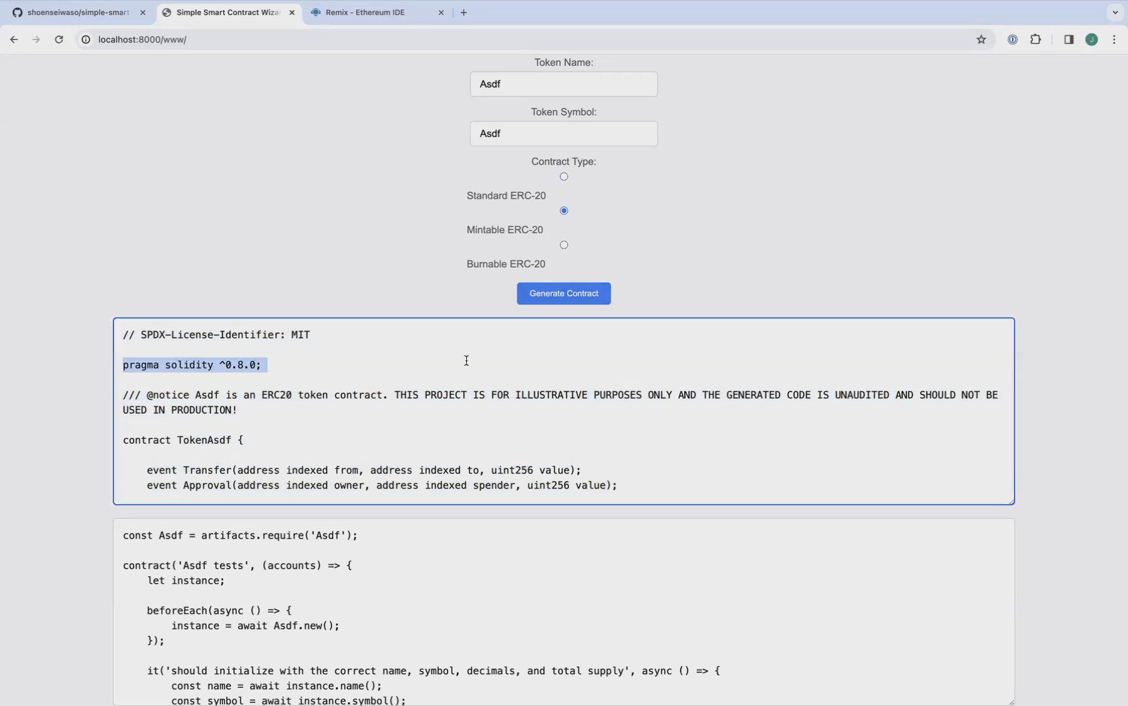Switch to the shoenseiwaso/simple-smart GitHub tab
Screen dimensions: 1128x706
pyautogui.click(x=75, y=13)
